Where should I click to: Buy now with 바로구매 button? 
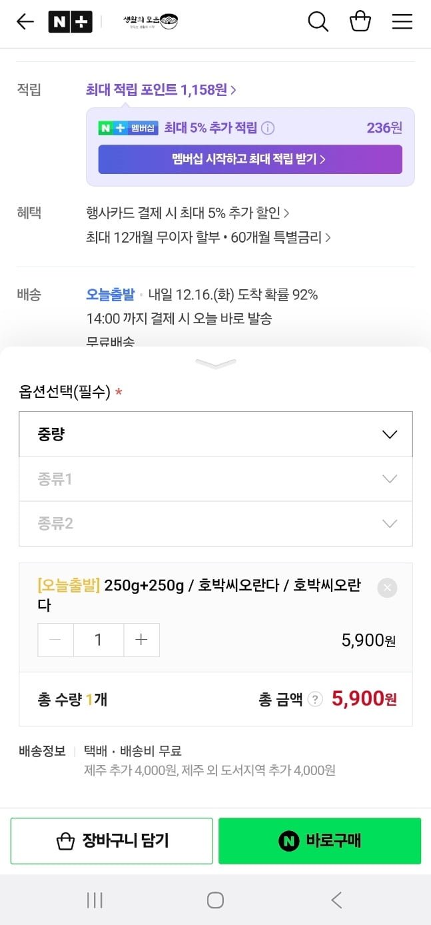click(x=320, y=841)
